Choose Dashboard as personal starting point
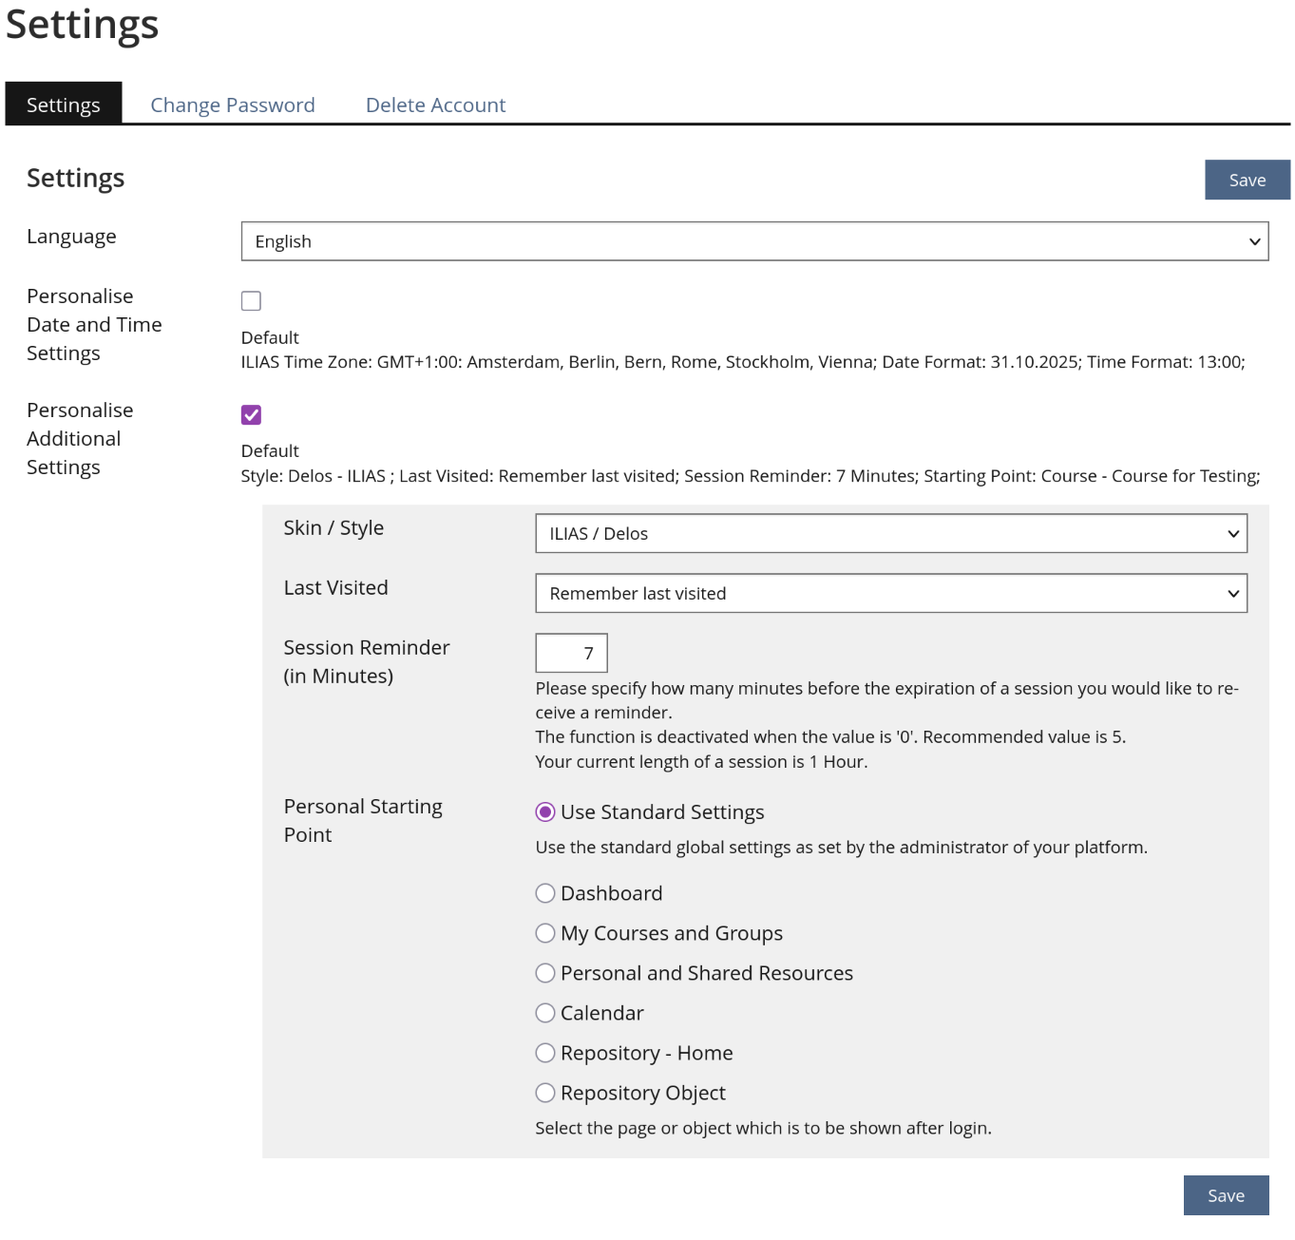This screenshot has width=1295, height=1240. pyautogui.click(x=545, y=893)
